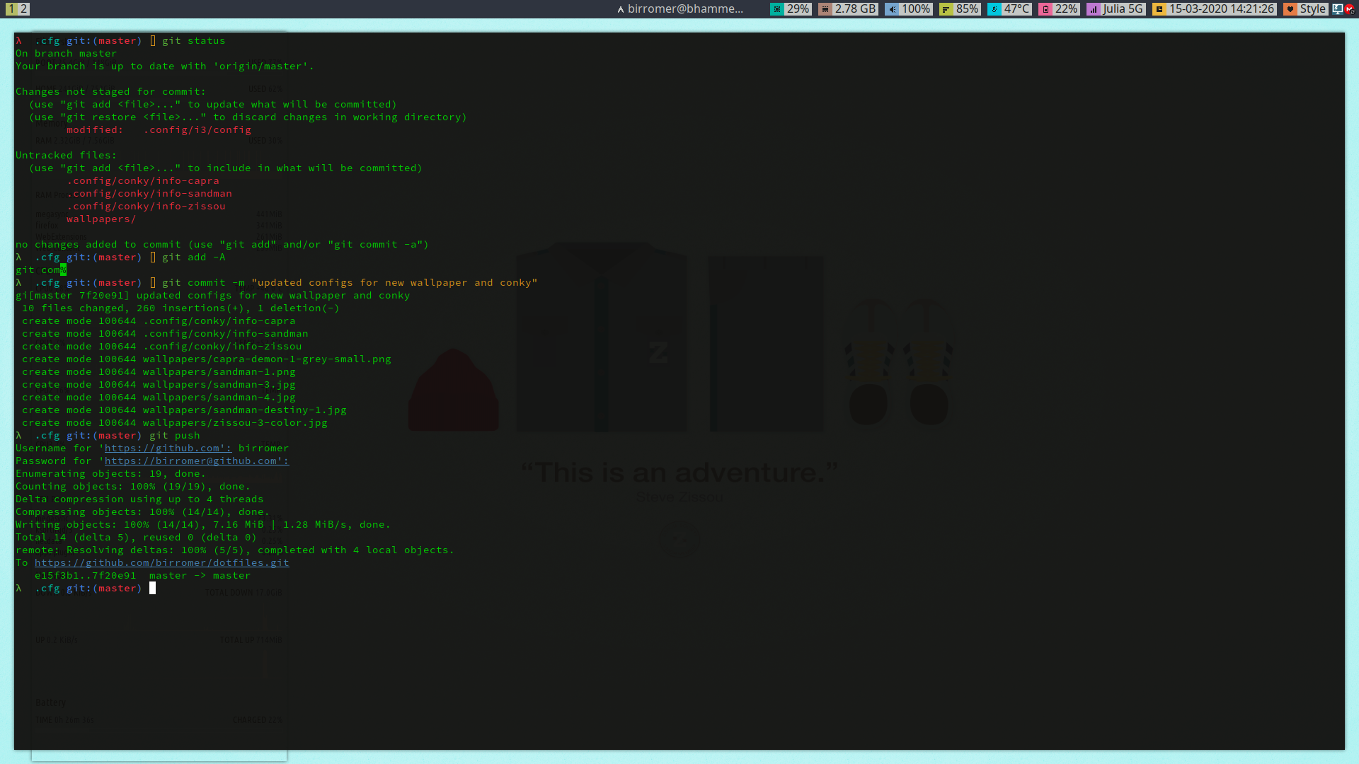
Task: Click the volume speaker icon
Action: pyautogui.click(x=892, y=9)
